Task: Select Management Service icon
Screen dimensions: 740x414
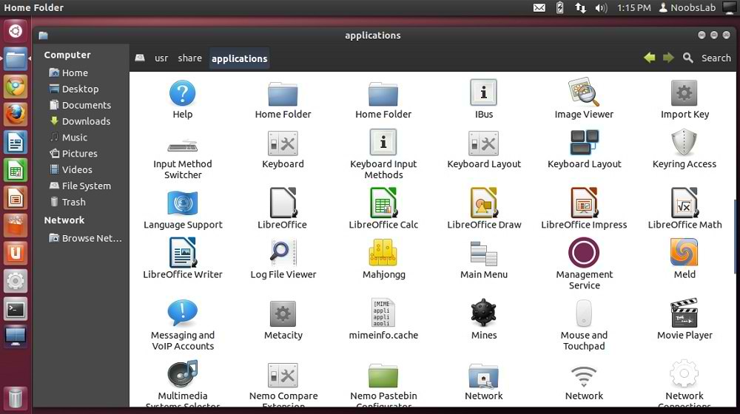Action: point(584,252)
